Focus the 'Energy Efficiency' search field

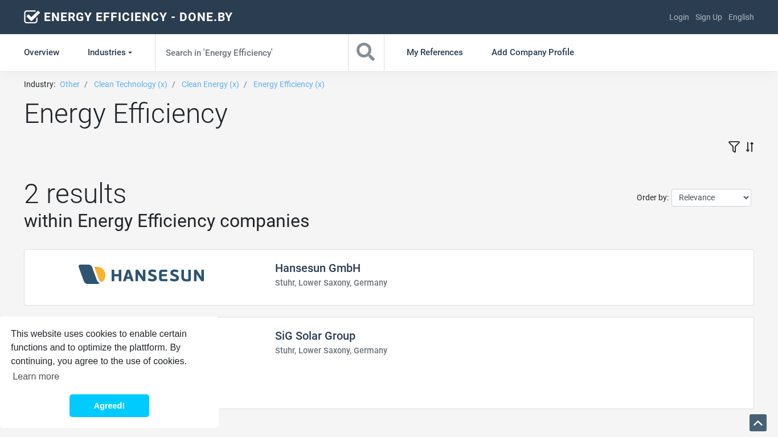pyautogui.click(x=251, y=52)
